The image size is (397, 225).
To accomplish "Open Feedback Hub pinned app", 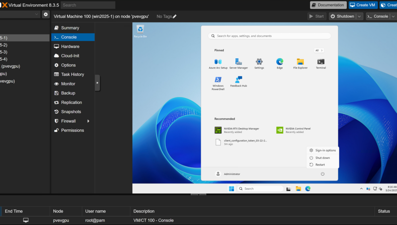I will 239,81.
